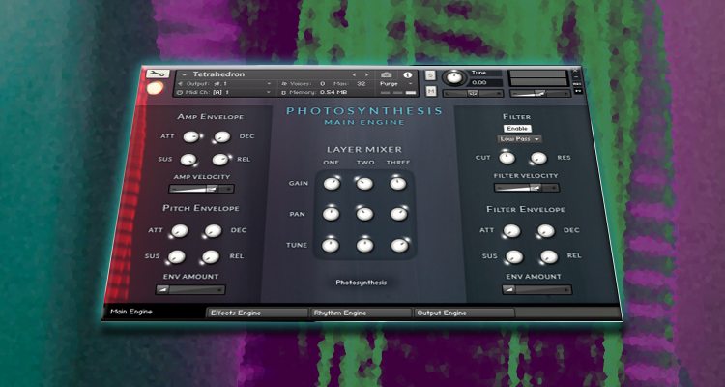
Task: Switch to the Effects Engine tab
Action: (257, 313)
